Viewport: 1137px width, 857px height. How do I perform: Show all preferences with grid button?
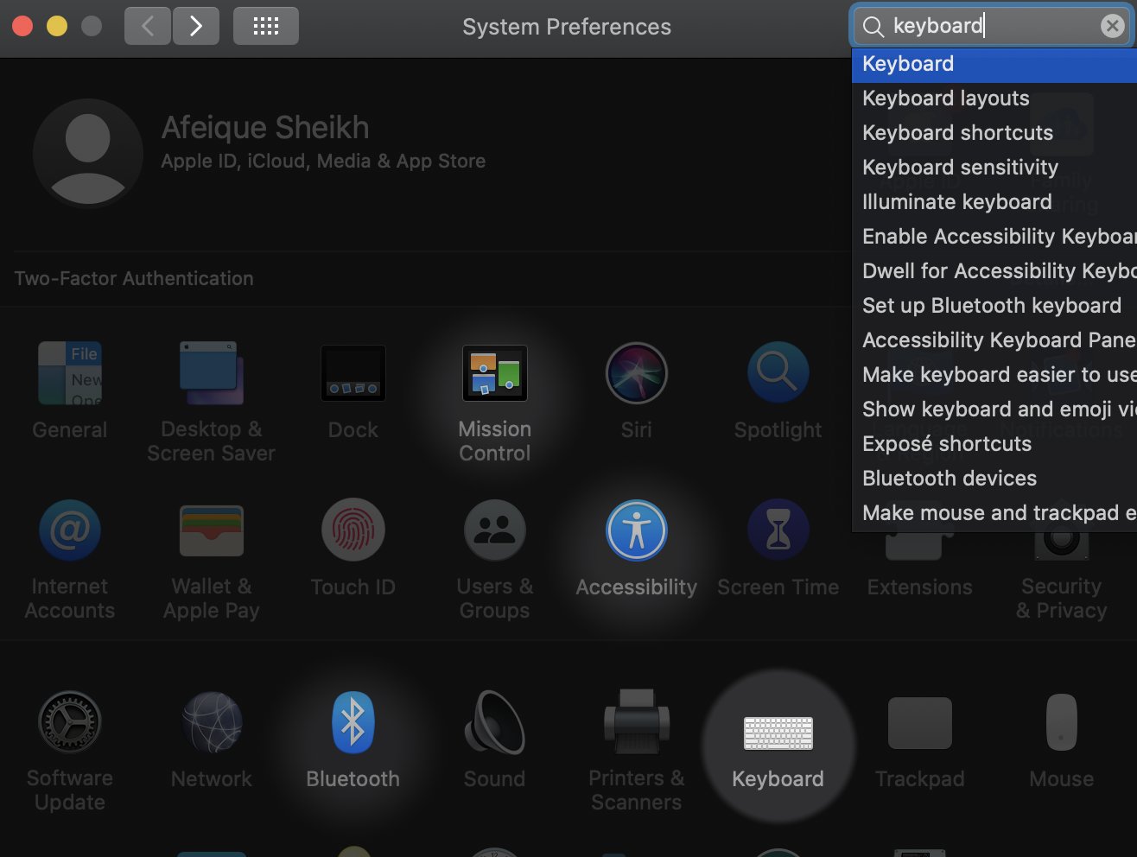pyautogui.click(x=266, y=26)
